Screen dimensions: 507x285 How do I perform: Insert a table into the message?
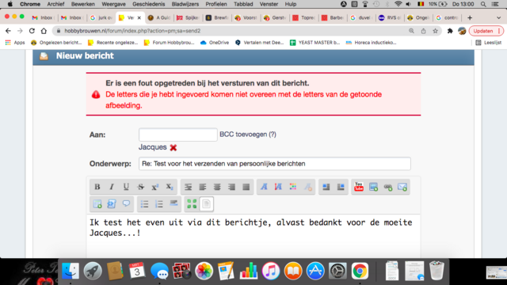coord(97,204)
